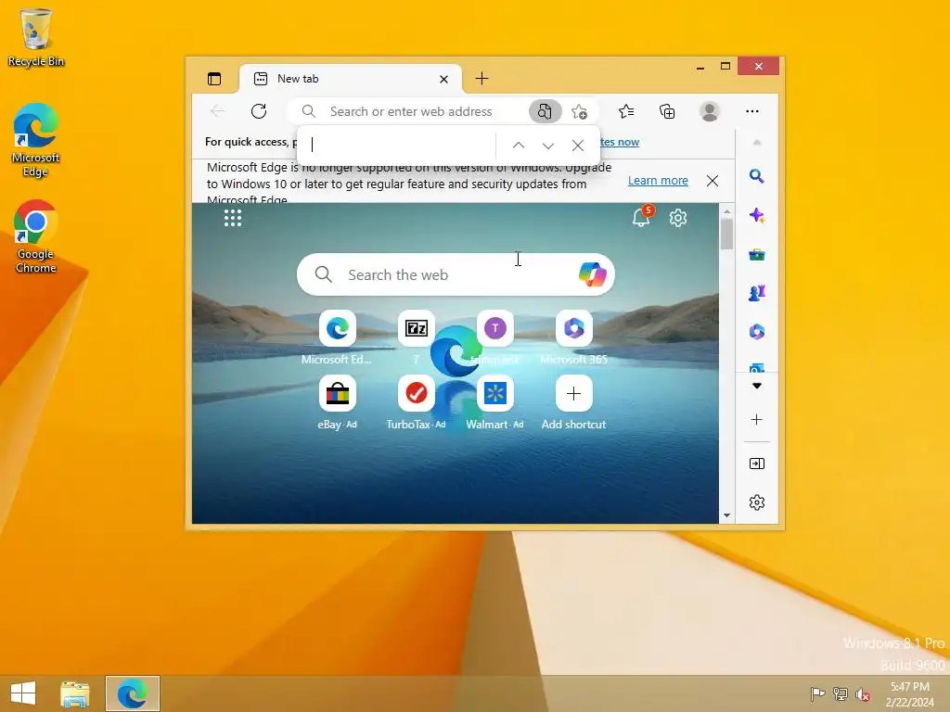Click the muted volume tray icon

tap(862, 694)
